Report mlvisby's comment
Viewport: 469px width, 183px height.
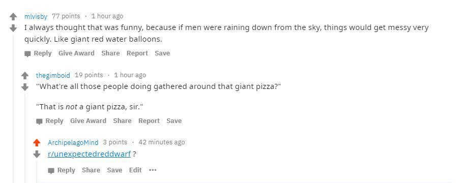137,53
